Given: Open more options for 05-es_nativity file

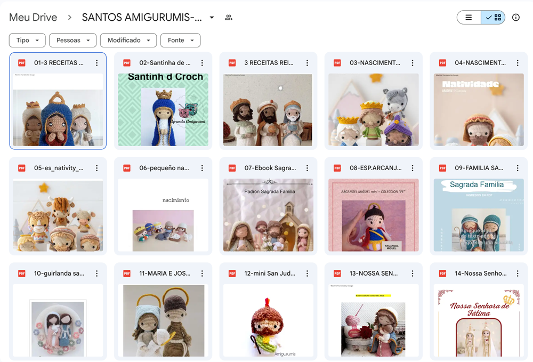Looking at the screenshot, I should click(x=97, y=168).
